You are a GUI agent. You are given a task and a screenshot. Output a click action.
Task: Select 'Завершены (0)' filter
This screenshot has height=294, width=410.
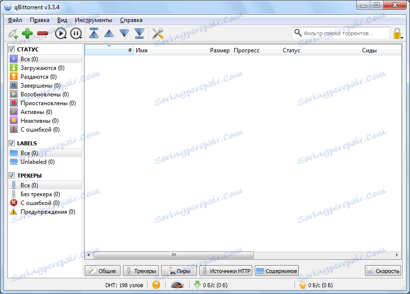click(45, 86)
